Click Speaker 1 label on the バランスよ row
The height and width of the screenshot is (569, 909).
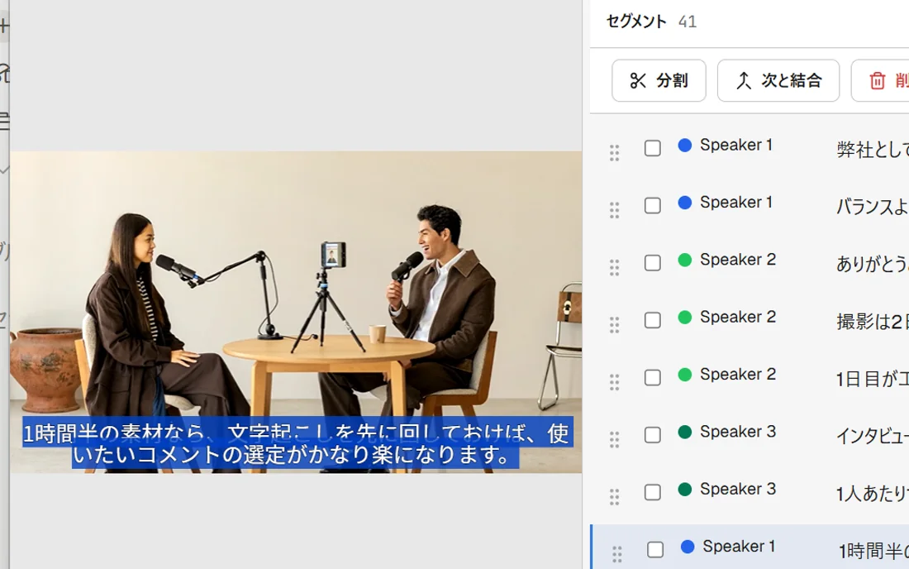click(x=736, y=203)
